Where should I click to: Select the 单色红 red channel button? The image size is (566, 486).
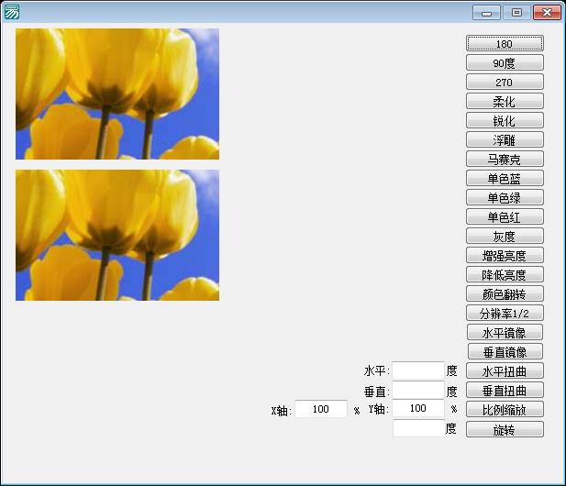(505, 216)
